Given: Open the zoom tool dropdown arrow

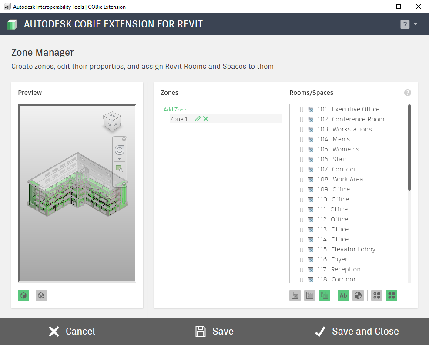Looking at the screenshot, I should click(x=120, y=177).
